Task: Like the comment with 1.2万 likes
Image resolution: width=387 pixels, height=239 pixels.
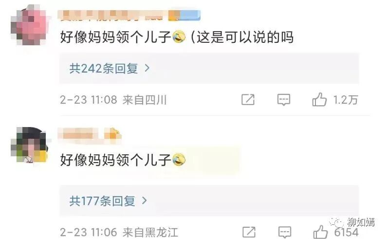Action: [319, 99]
